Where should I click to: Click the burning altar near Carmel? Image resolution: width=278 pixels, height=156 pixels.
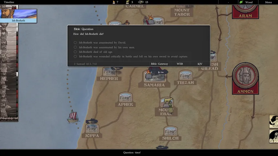[151, 20]
